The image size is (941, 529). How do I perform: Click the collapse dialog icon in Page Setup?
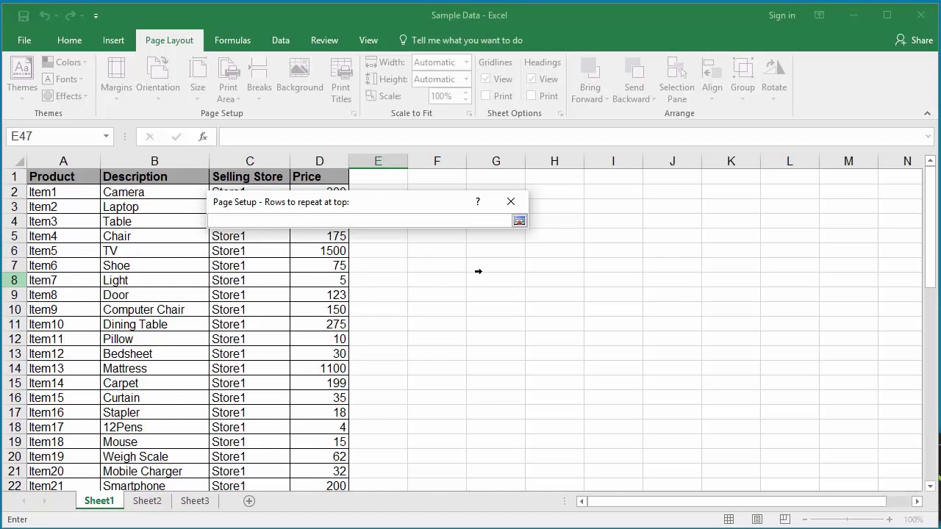pyautogui.click(x=519, y=221)
